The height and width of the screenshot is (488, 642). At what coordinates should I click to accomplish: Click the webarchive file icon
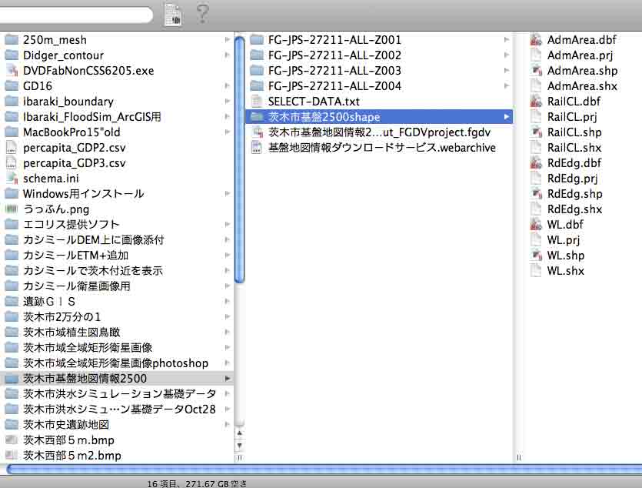coord(257,148)
